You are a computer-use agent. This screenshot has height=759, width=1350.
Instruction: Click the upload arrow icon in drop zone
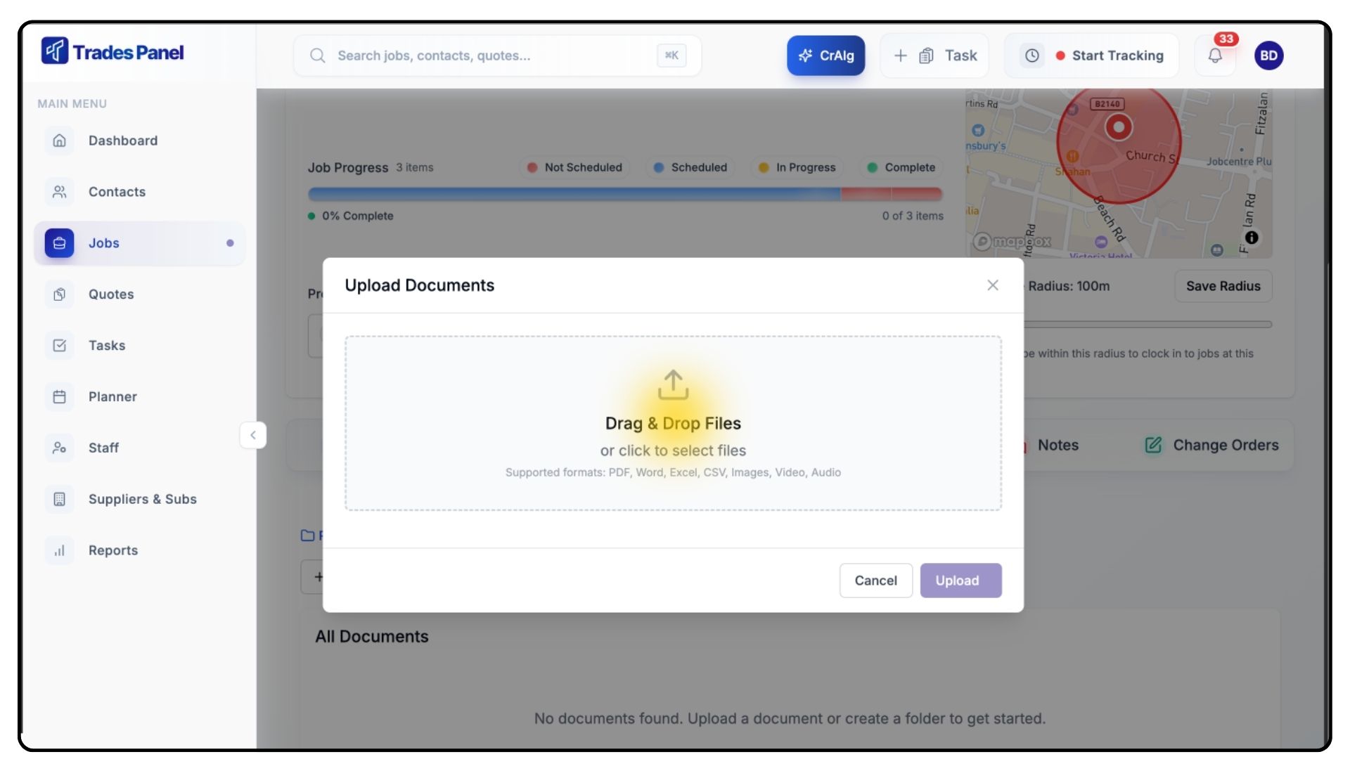[673, 384]
